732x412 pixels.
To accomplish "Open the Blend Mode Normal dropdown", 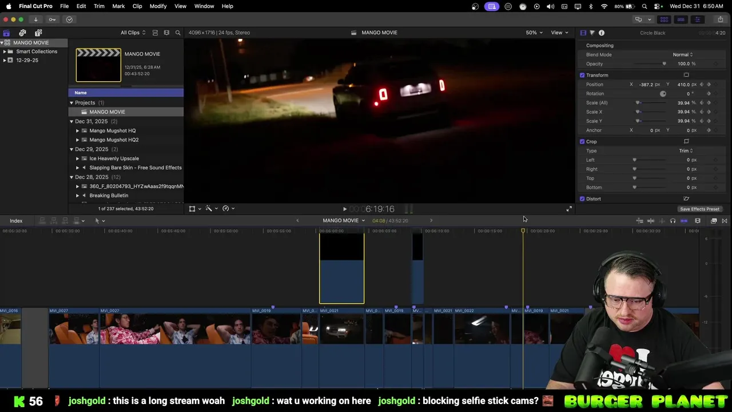I will click(x=683, y=55).
